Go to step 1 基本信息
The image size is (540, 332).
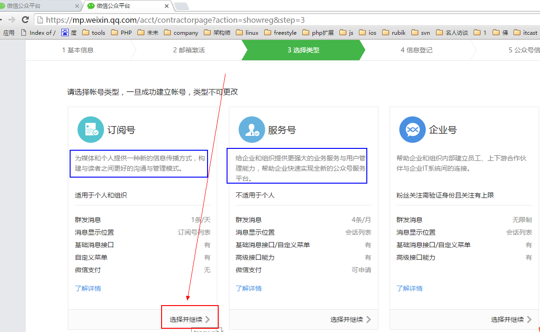pyautogui.click(x=78, y=50)
